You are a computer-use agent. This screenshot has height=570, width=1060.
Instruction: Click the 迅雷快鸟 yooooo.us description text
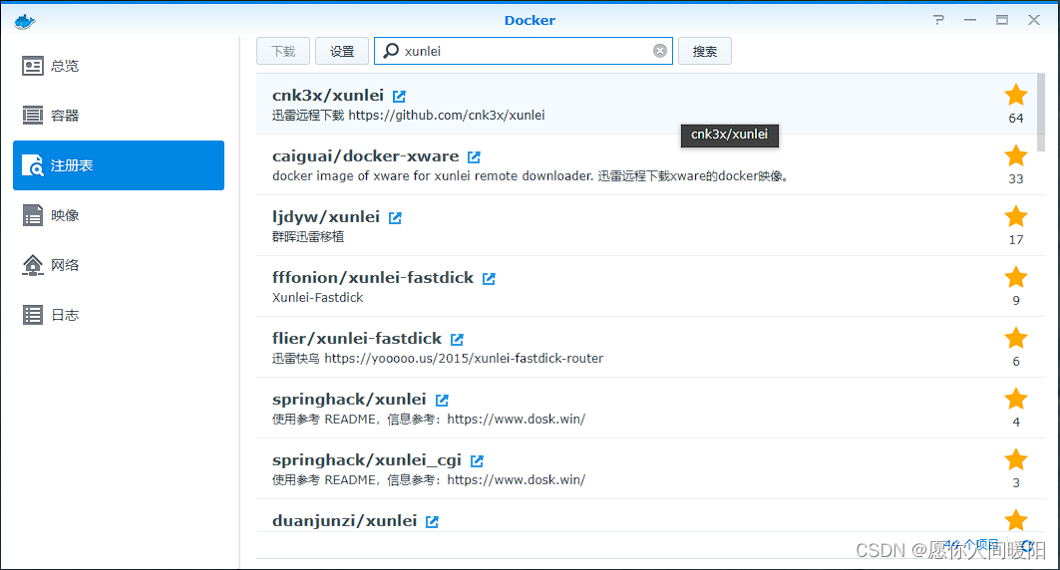pos(438,359)
